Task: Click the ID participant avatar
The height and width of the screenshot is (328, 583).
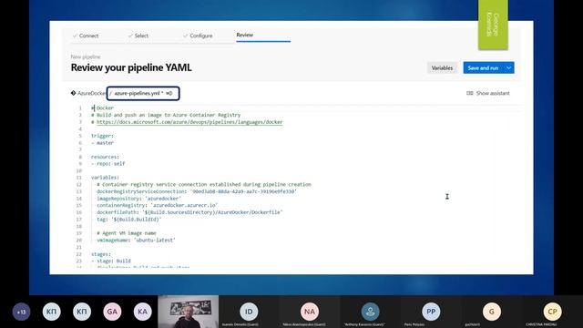Action: [x=249, y=312]
